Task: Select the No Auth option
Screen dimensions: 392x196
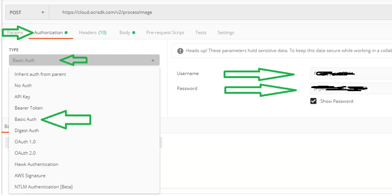Action: pos(84,85)
